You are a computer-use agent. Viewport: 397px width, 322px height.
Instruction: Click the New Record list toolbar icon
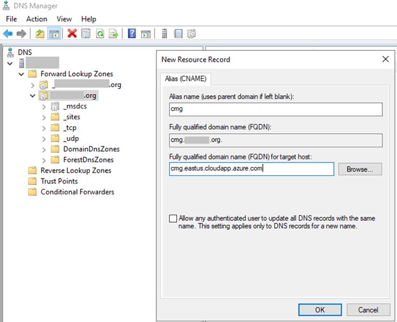point(178,34)
